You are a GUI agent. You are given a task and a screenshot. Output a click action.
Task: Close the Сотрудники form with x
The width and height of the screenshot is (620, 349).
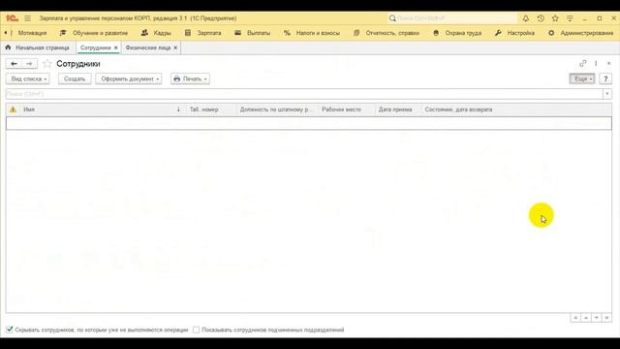pos(609,63)
